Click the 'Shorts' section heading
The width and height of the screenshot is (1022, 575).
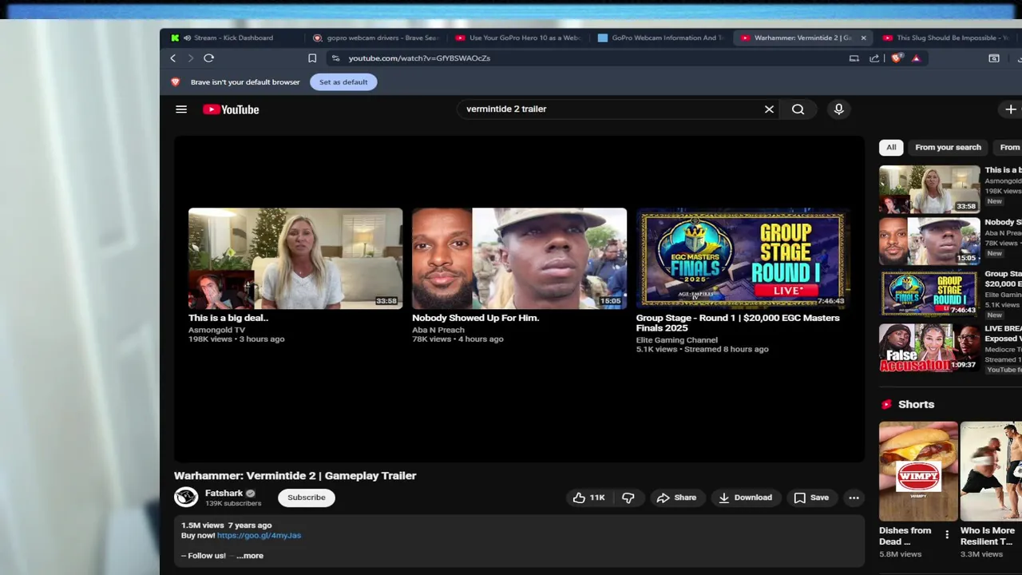(x=916, y=405)
